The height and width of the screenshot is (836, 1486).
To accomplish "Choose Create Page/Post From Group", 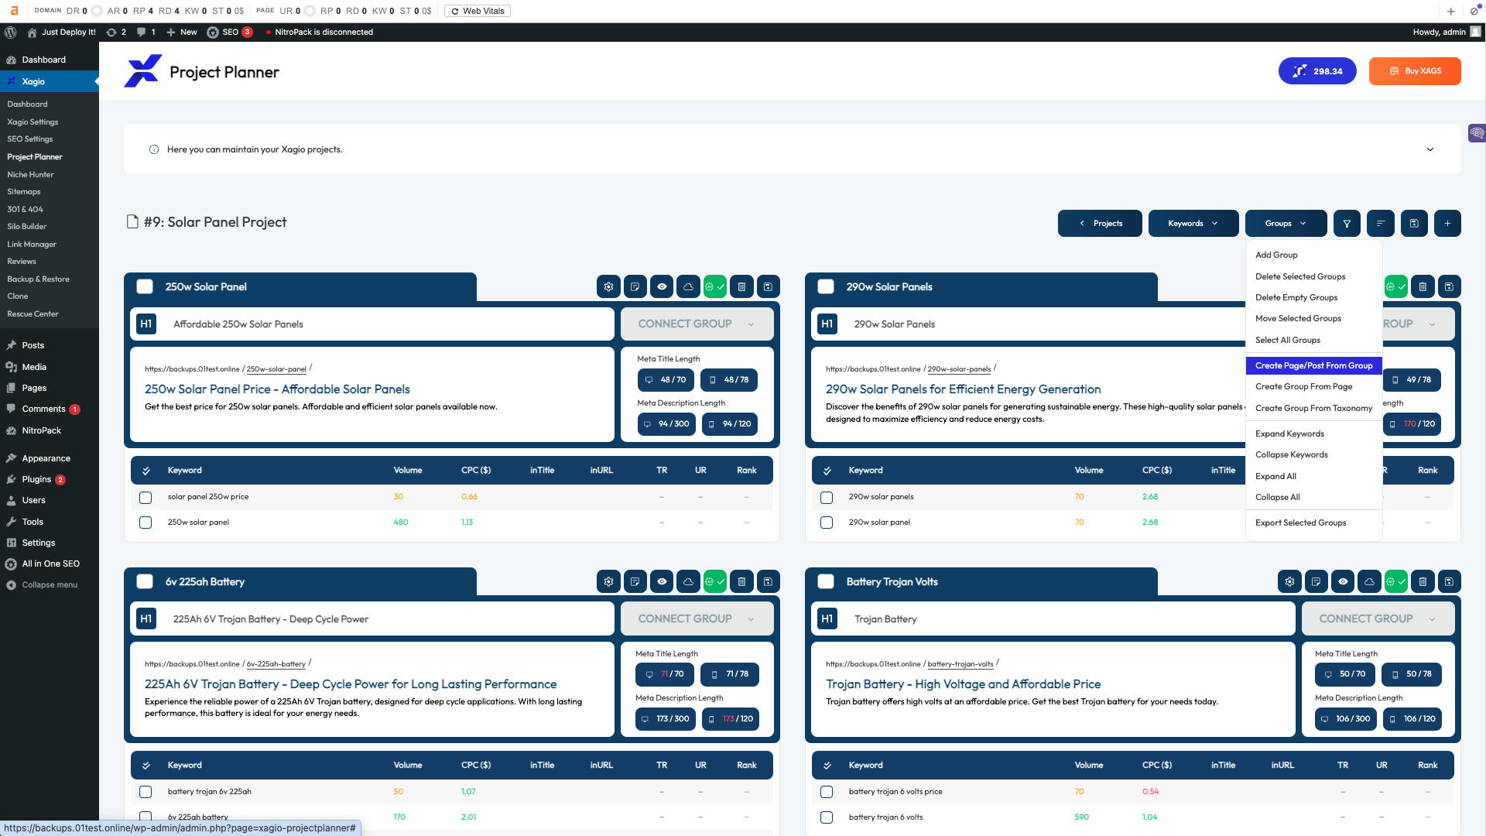I will pyautogui.click(x=1313, y=366).
